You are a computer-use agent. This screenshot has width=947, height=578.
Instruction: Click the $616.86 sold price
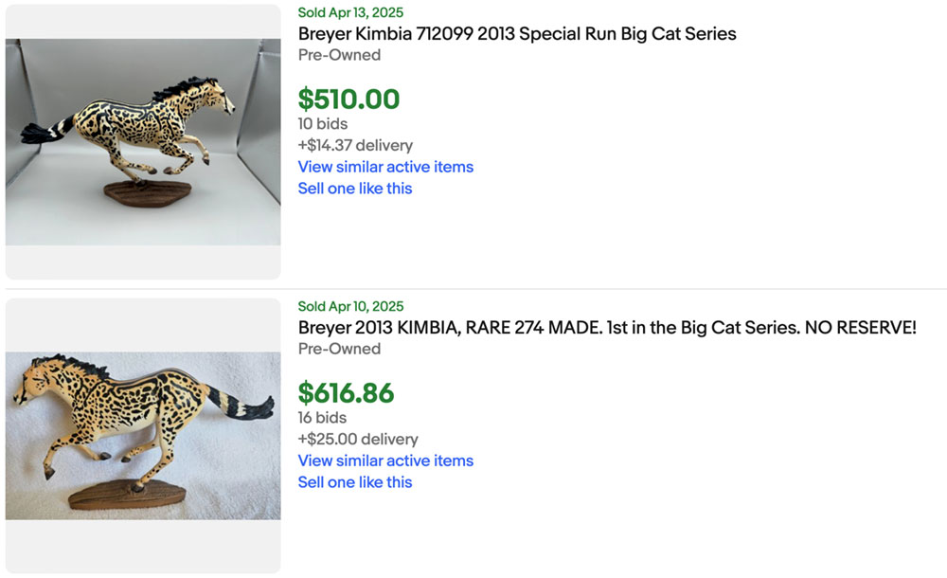tap(346, 392)
